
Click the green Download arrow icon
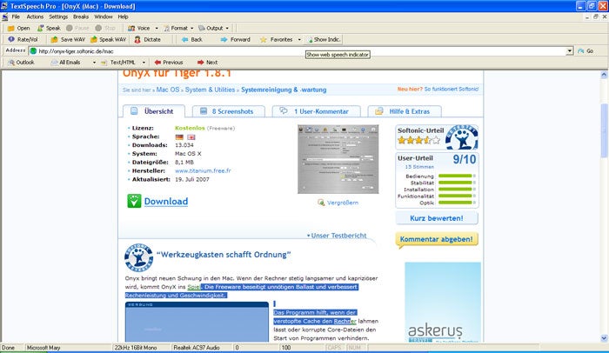134,201
